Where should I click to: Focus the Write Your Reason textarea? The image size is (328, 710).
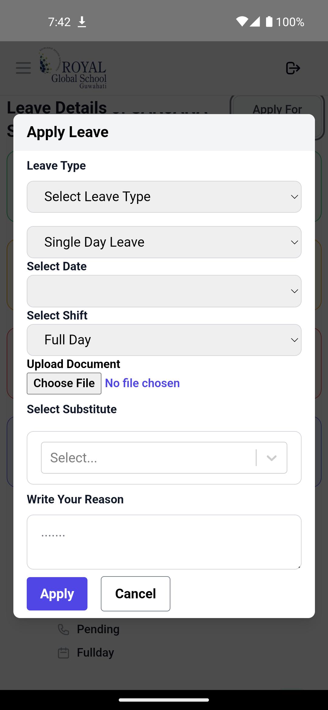coord(164,542)
